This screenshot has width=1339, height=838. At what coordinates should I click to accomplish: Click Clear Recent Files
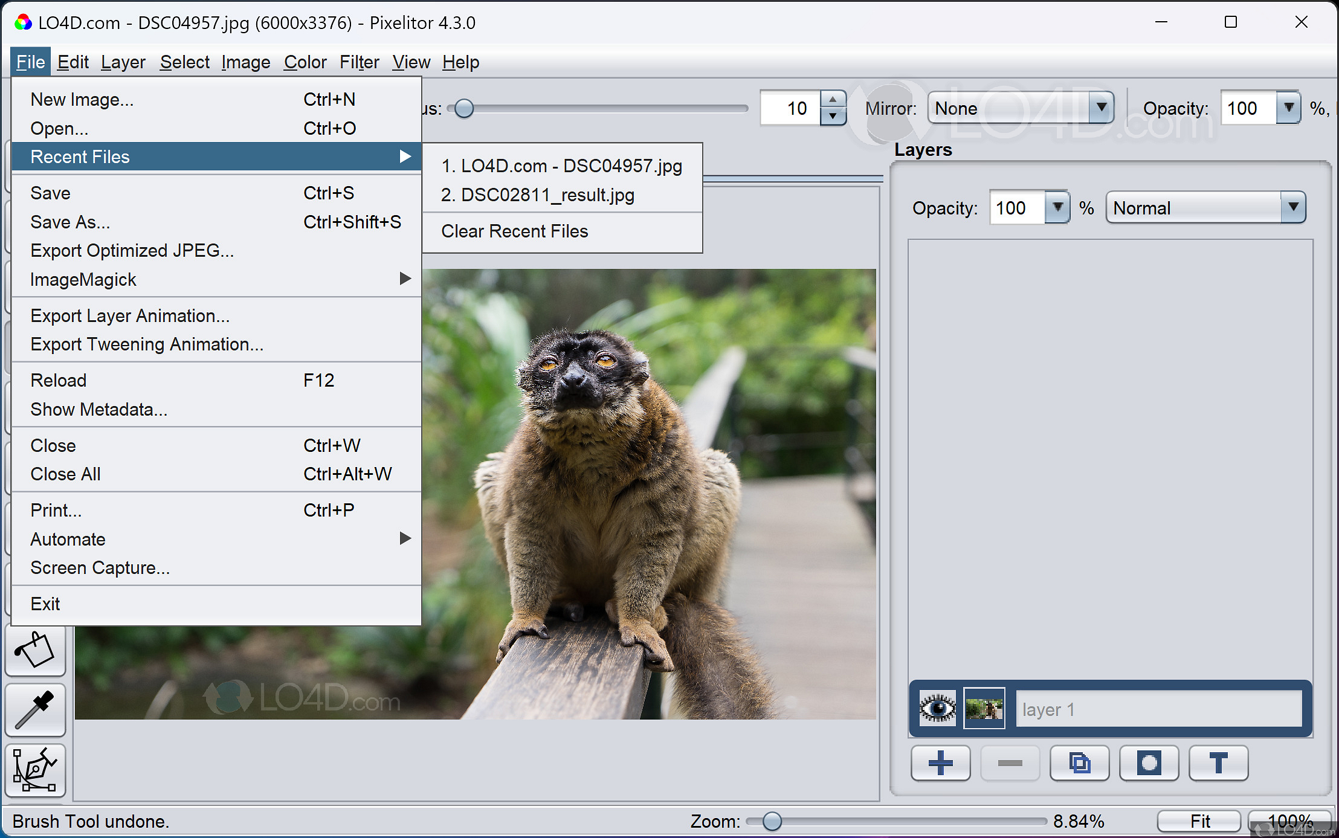(562, 231)
